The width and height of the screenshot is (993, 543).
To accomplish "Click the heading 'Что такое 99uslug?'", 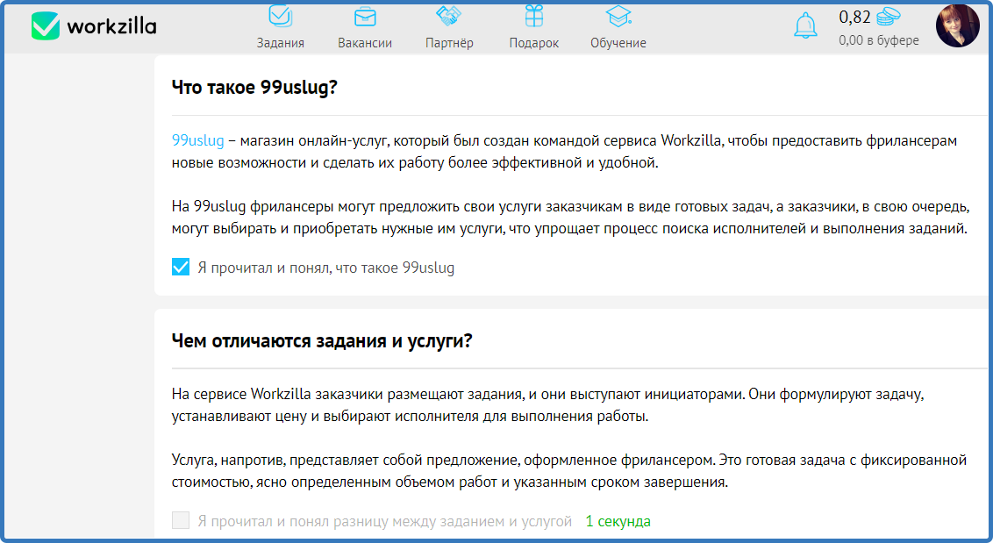I will [x=254, y=87].
